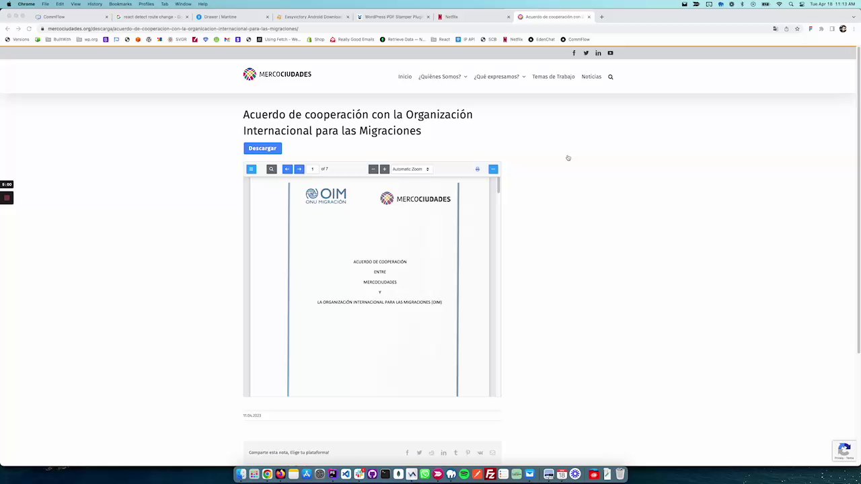
Task: Open the wp.org bookmark folder
Action: point(87,40)
